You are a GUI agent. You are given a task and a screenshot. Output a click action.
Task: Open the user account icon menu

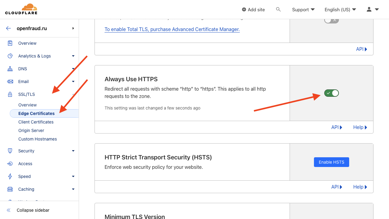point(373,9)
